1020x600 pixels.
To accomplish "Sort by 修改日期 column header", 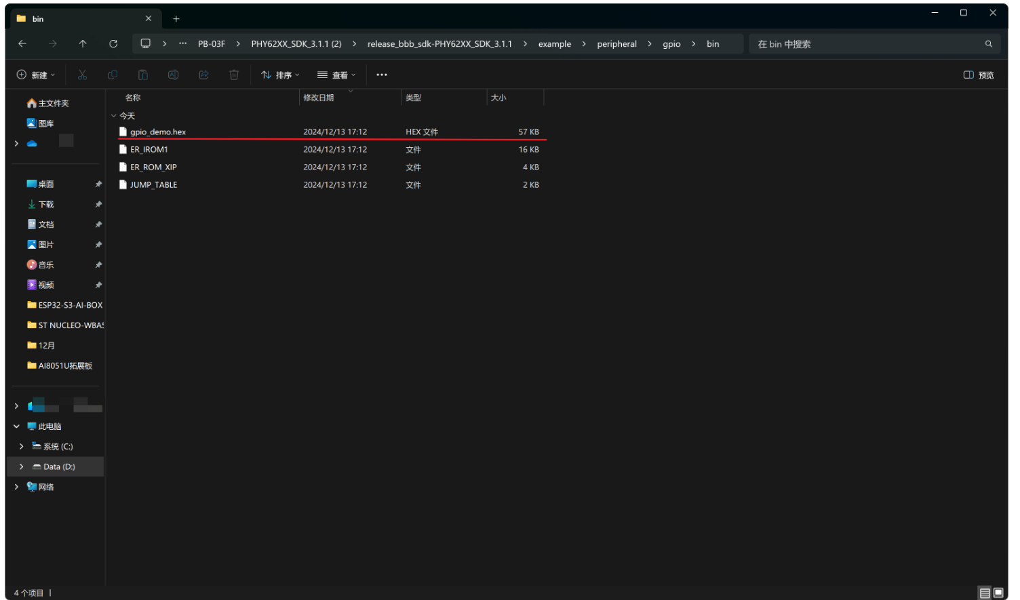I will (x=319, y=98).
